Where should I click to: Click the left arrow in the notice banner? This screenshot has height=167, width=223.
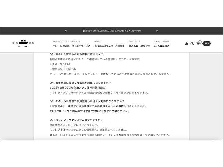point(66,31)
